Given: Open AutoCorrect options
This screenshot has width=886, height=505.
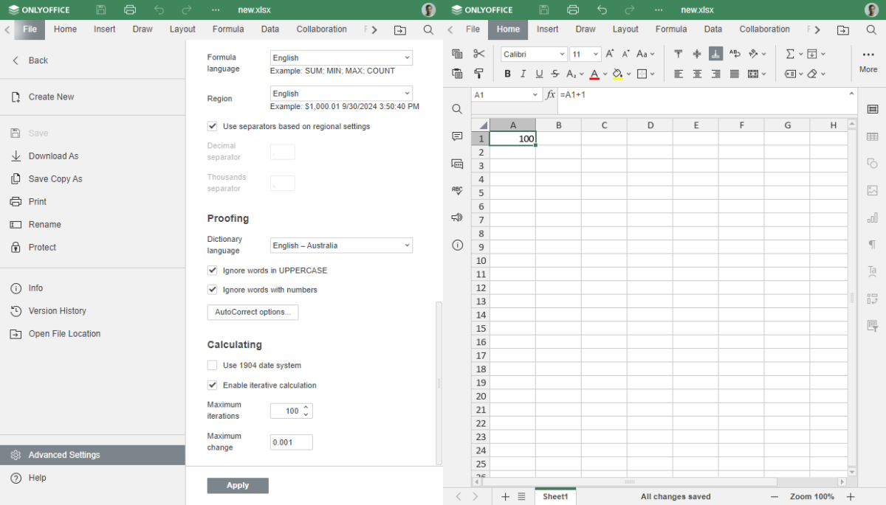Looking at the screenshot, I should pyautogui.click(x=253, y=312).
